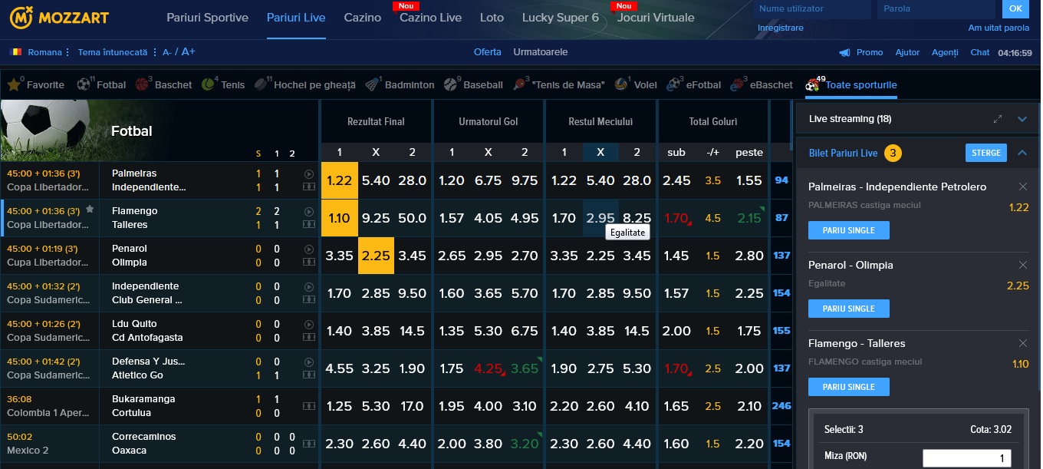Image resolution: width=1043 pixels, height=469 pixels.
Task: Open the Favorite star filter
Action: click(x=14, y=84)
